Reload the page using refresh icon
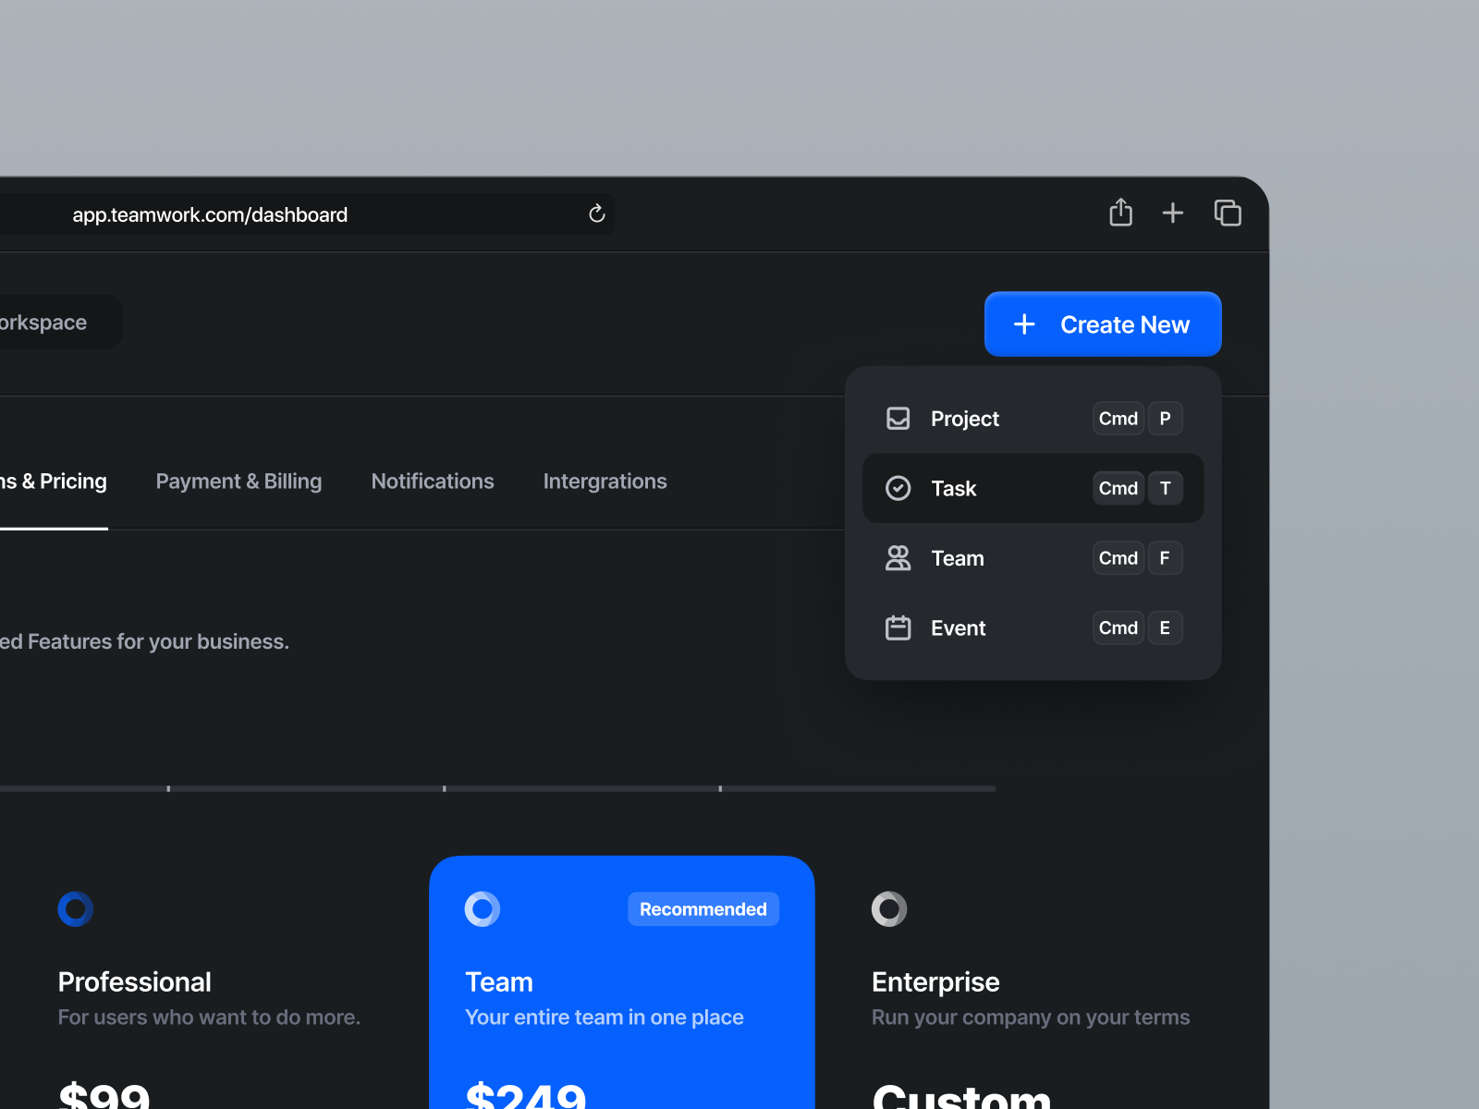This screenshot has height=1109, width=1479. 596,213
